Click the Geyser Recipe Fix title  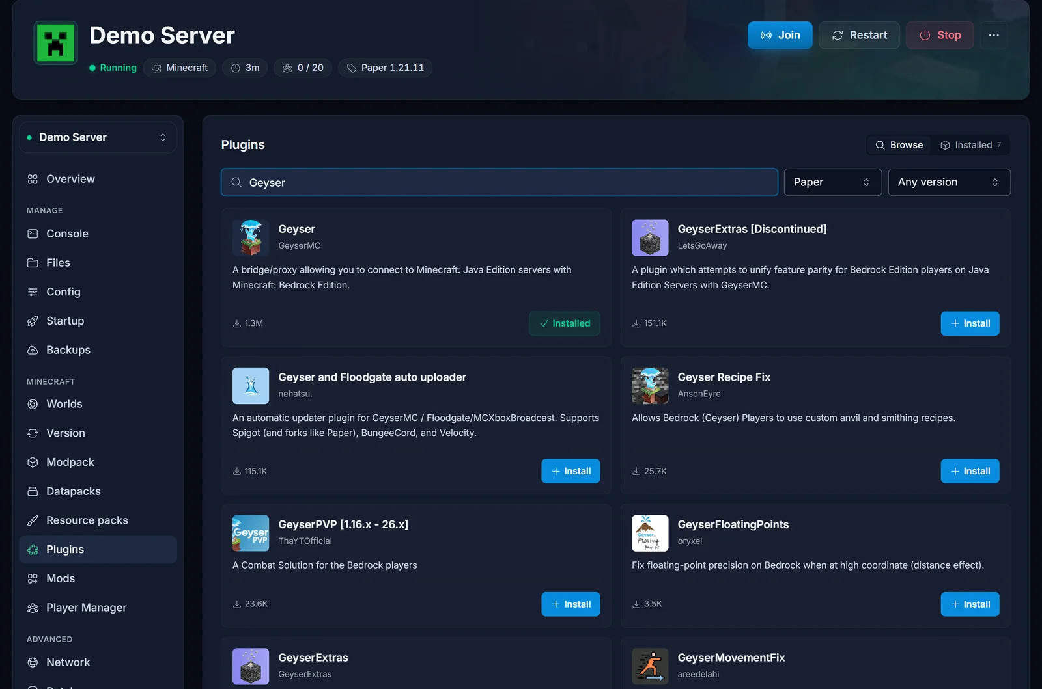[724, 377]
